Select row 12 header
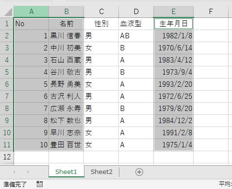Screen dimensions: 232x189 tap(7, 157)
